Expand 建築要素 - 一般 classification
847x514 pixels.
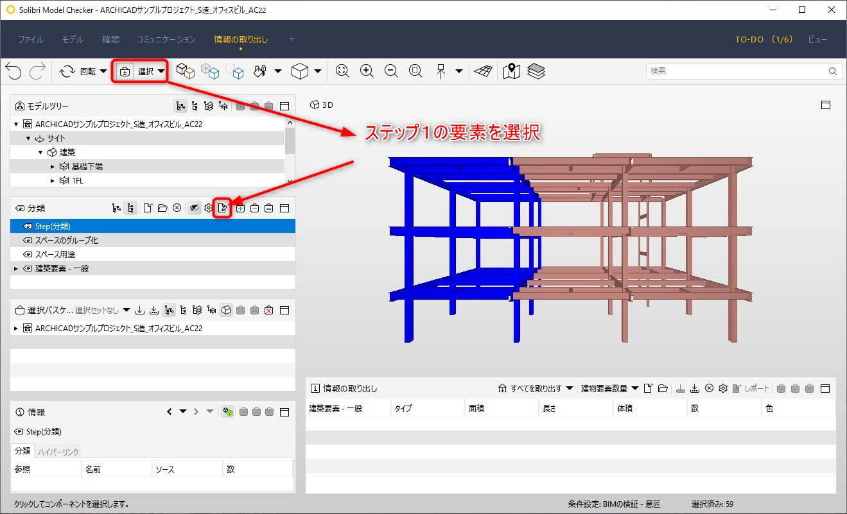coord(16,268)
